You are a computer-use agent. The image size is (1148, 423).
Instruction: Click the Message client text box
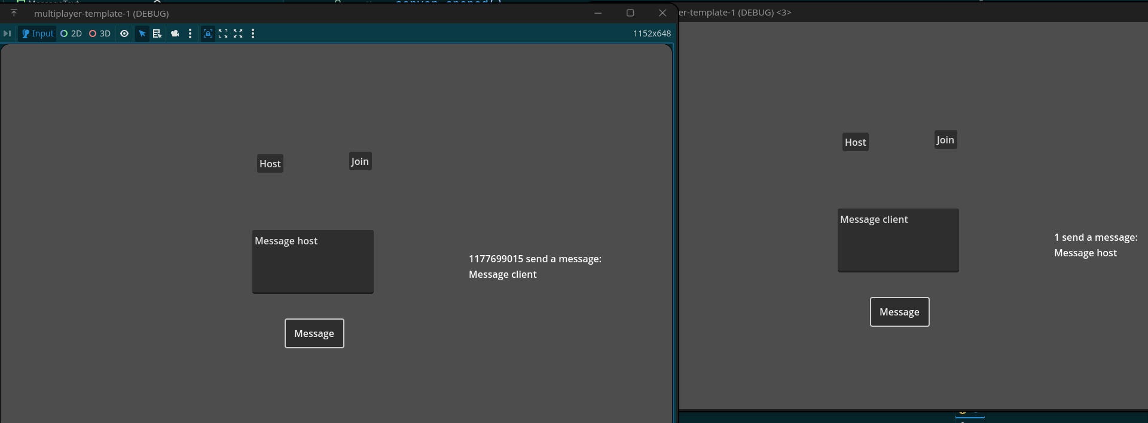[898, 240]
